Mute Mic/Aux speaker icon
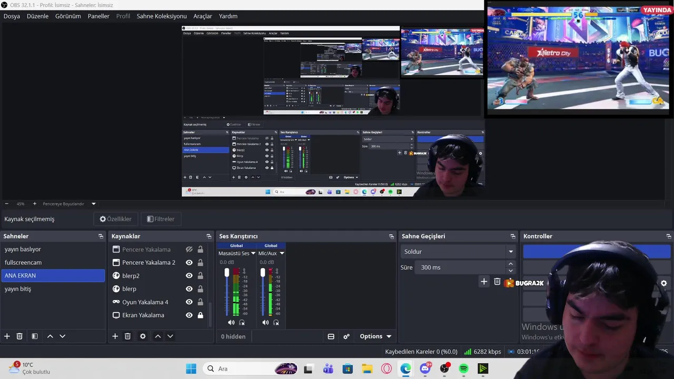This screenshot has width=674, height=379. pos(265,322)
